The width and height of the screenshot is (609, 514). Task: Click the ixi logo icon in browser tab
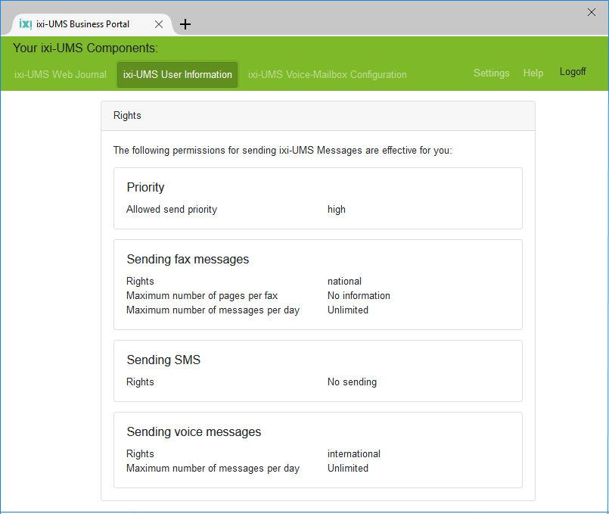[x=26, y=23]
